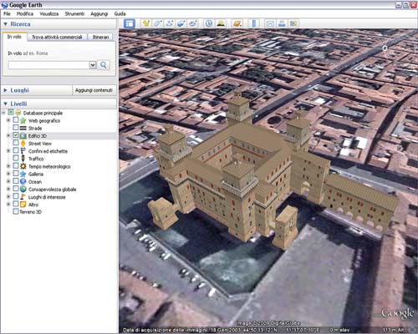Open the Guida menu
418x334 pixels.
point(120,13)
